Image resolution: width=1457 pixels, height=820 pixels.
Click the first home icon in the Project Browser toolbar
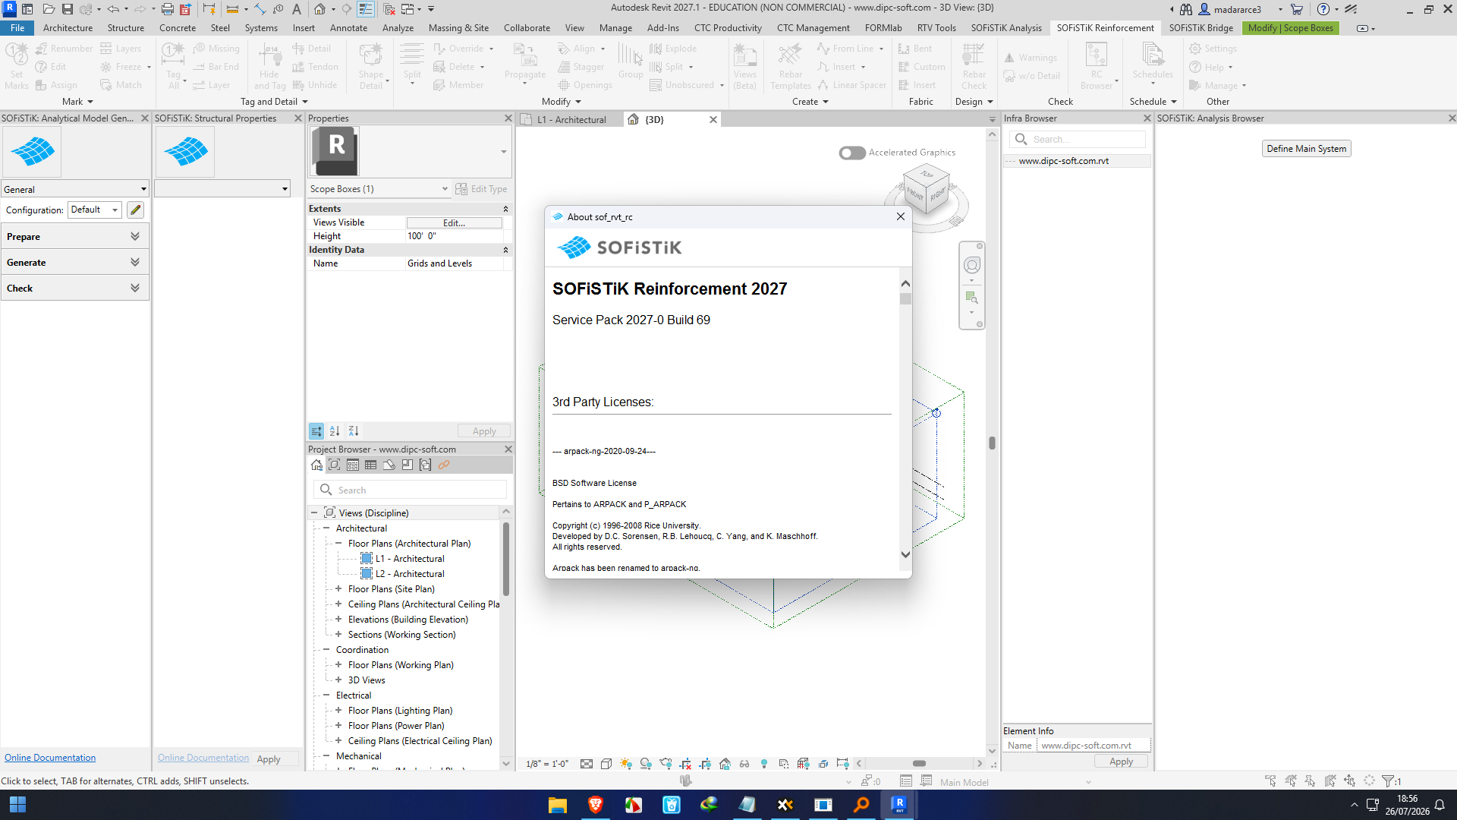coord(316,465)
